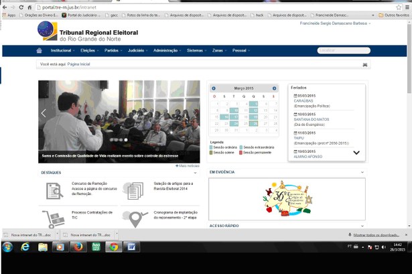Viewport: 412px width, 274px height.
Task: Open the Francineide Sergio Damasceno Barbosa user dropdown
Action: pos(335,23)
